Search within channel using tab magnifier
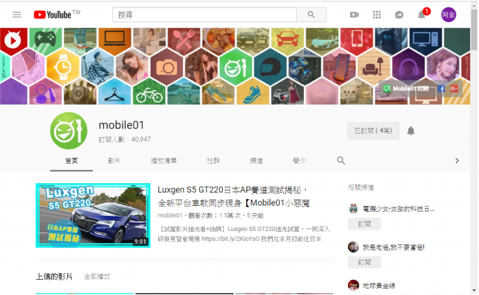The image size is (479, 295). 341,160
